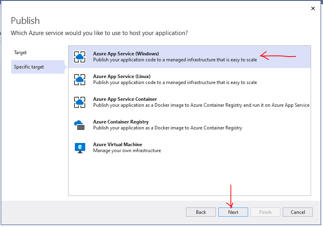
Task: Open the Specific target step
Action: [38, 67]
